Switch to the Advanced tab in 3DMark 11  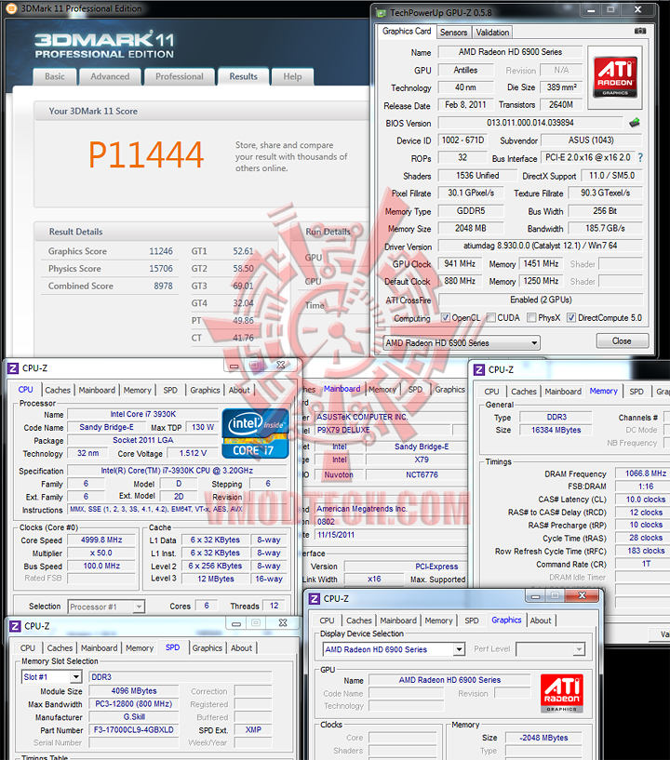[110, 76]
